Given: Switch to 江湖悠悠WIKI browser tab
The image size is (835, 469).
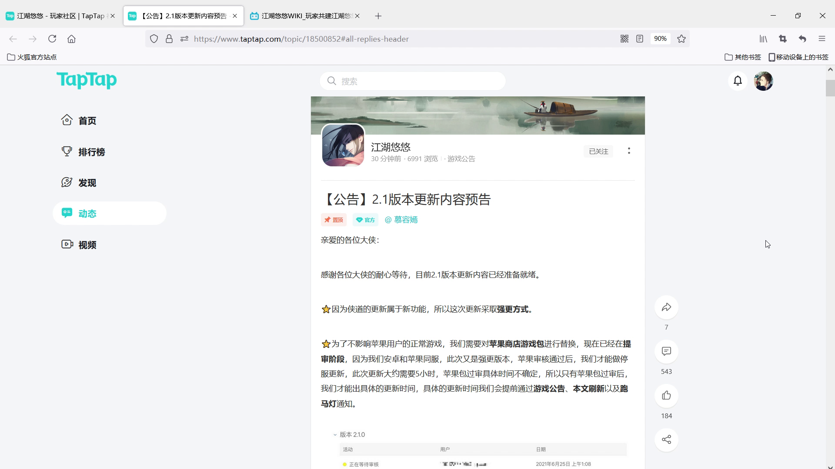Looking at the screenshot, I should point(304,16).
